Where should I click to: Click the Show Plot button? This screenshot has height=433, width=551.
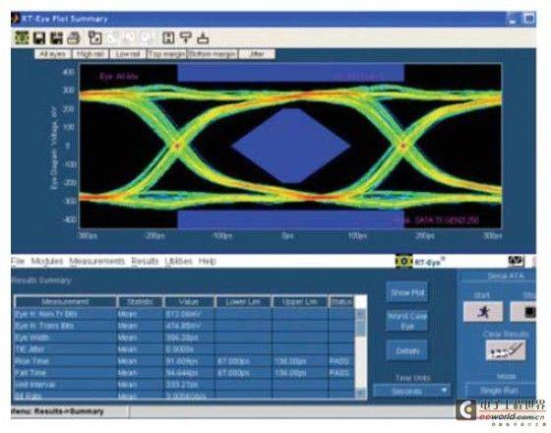[x=407, y=292]
